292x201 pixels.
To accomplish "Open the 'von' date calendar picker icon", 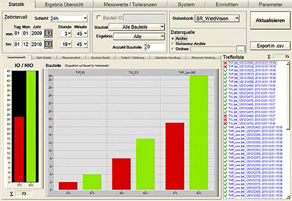I will (x=48, y=34).
